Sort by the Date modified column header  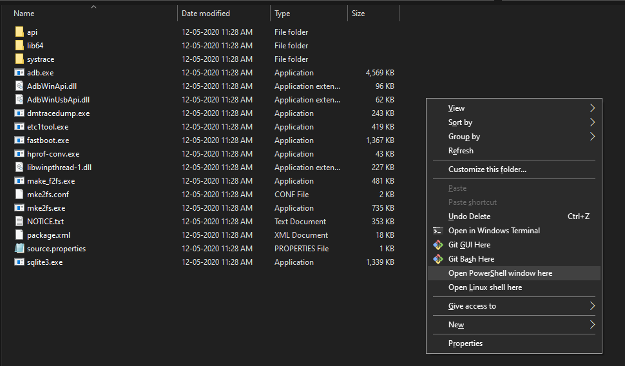(206, 14)
